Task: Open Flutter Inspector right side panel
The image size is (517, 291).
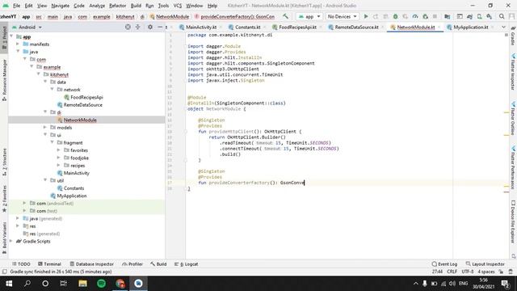Action: point(513,72)
